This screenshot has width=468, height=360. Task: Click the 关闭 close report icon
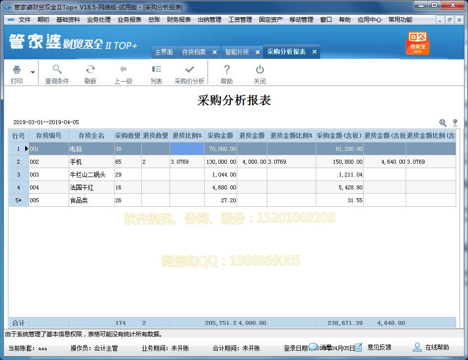pos(259,73)
